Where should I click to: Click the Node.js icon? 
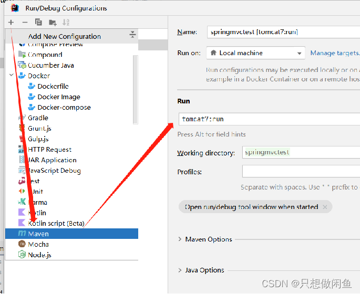tap(22, 254)
